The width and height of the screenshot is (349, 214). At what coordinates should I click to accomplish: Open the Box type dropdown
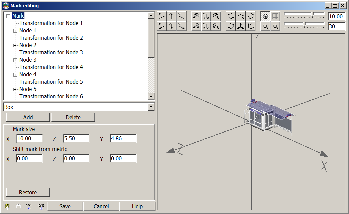click(x=151, y=107)
